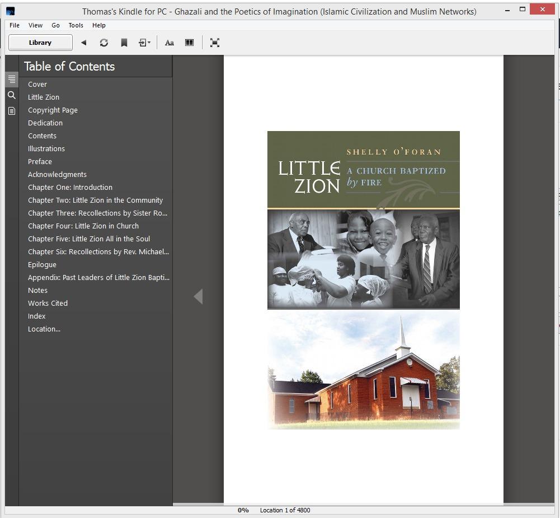Open the File menu
560x518 pixels.
point(15,25)
